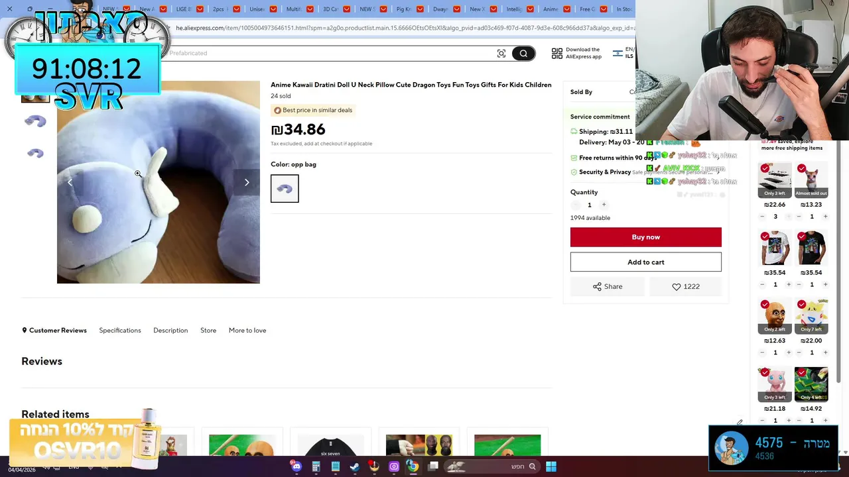Select second pillow thumbnail in gallery
Image resolution: width=849 pixels, height=477 pixels.
coord(35,121)
